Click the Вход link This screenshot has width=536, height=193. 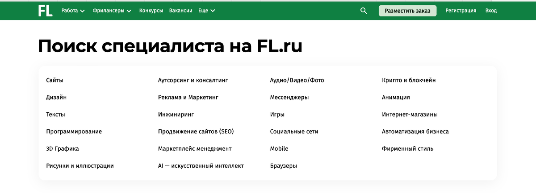point(491,11)
